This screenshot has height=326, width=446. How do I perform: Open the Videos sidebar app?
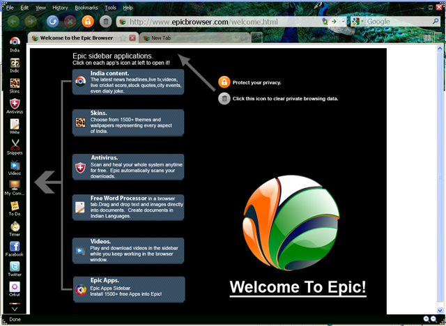(x=15, y=168)
